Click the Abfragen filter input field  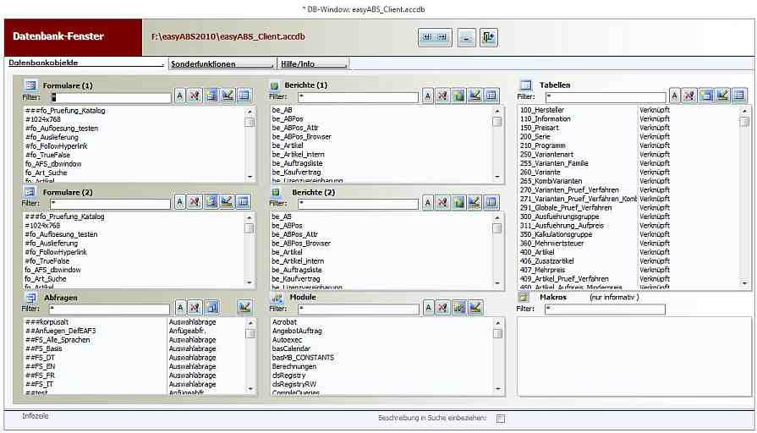pyautogui.click(x=110, y=309)
